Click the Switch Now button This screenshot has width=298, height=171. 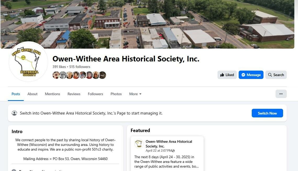267,113
